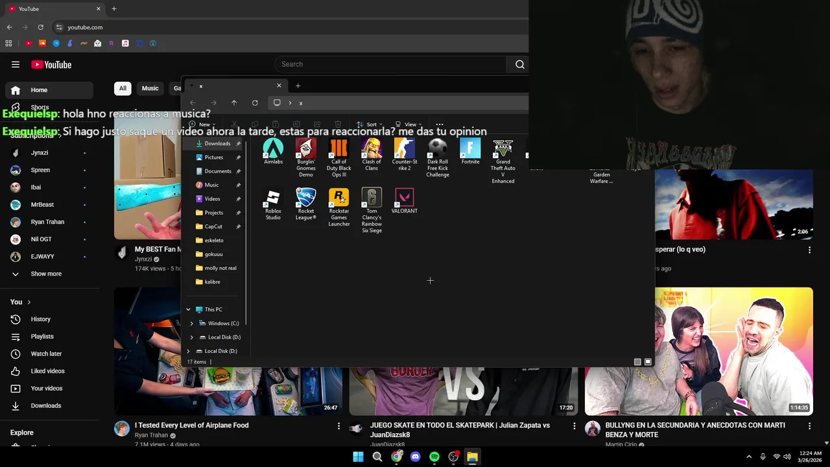
Task: Go to Home in YouTube sidebar
Action: coord(49,90)
